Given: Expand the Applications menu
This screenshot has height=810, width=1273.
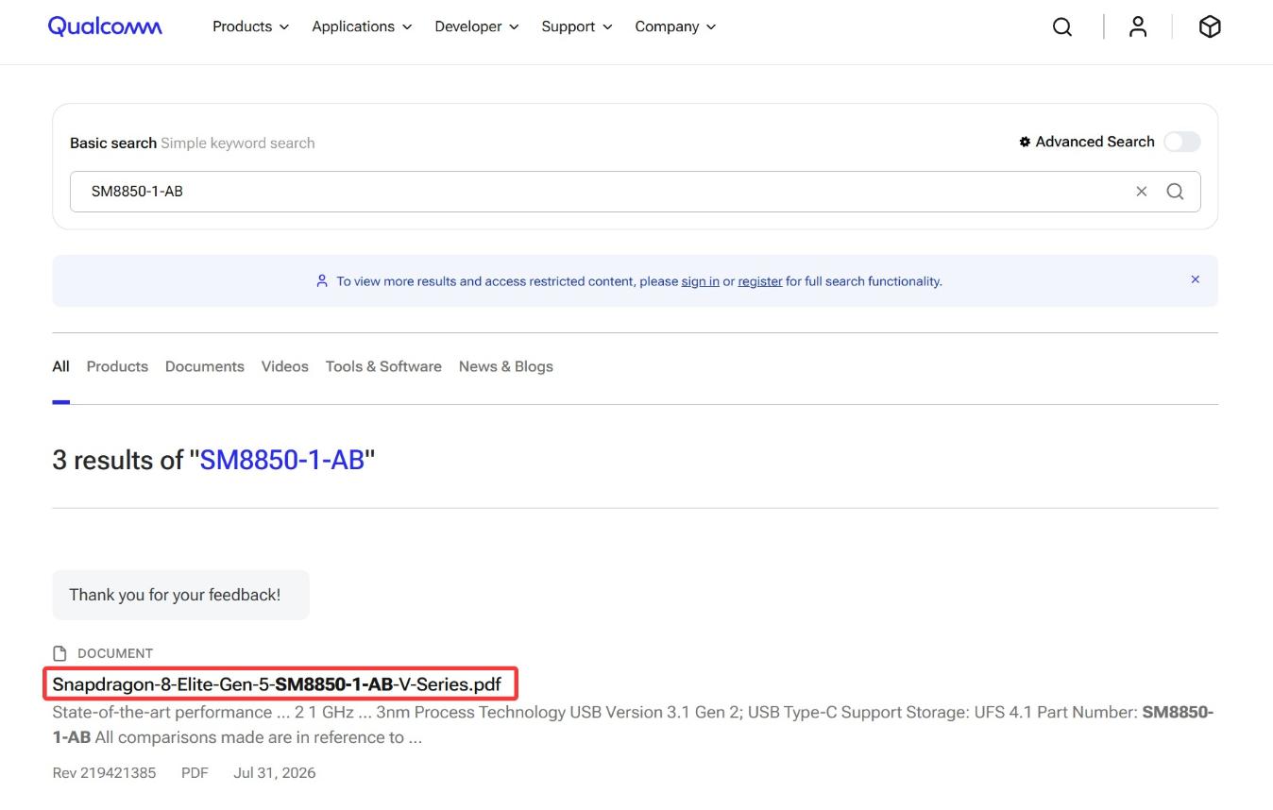Looking at the screenshot, I should coord(362,26).
